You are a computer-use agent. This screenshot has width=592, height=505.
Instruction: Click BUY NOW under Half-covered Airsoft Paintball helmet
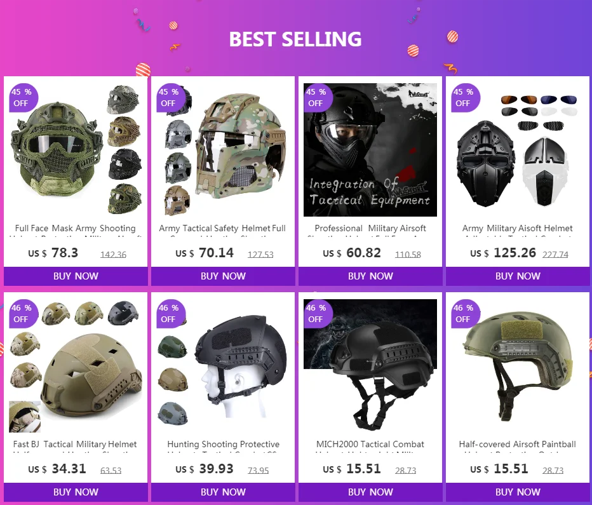[518, 492]
